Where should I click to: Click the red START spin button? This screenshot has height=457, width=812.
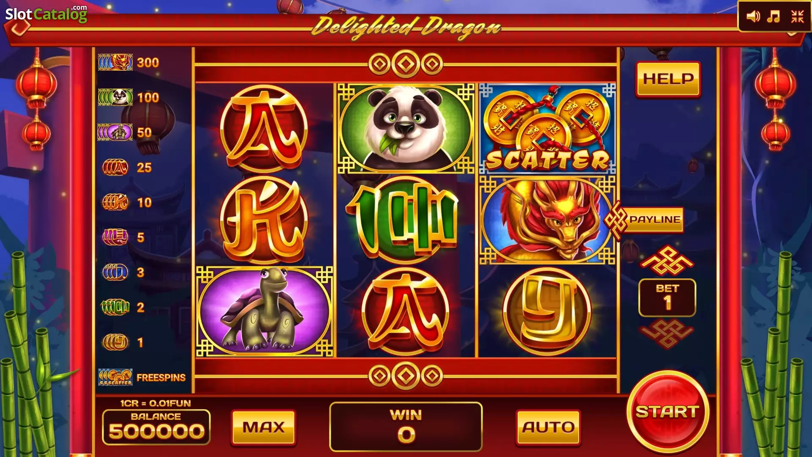pos(667,412)
